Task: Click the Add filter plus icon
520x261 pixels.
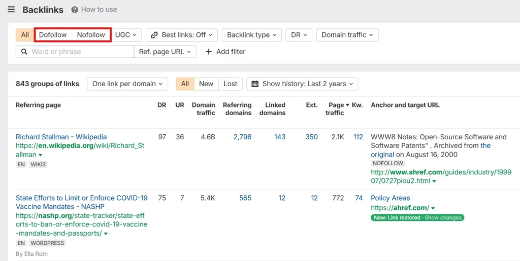Action: click(x=209, y=52)
